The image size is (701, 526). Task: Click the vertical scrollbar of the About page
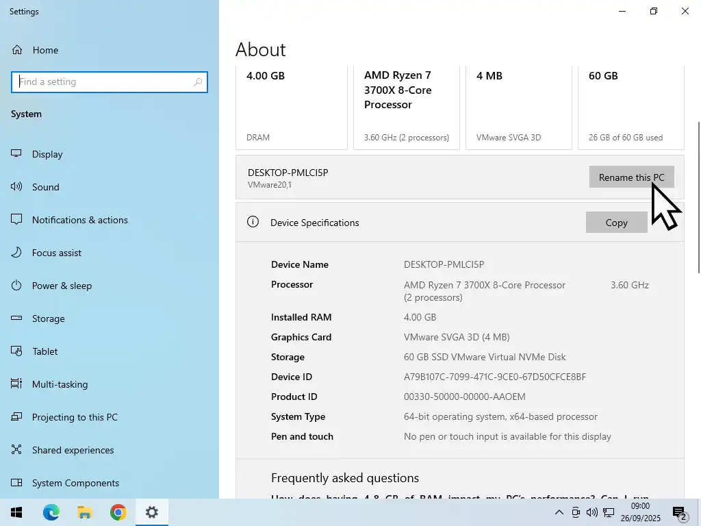(x=699, y=197)
